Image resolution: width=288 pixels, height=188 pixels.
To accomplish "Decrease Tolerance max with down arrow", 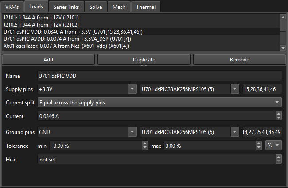I will (259, 148).
